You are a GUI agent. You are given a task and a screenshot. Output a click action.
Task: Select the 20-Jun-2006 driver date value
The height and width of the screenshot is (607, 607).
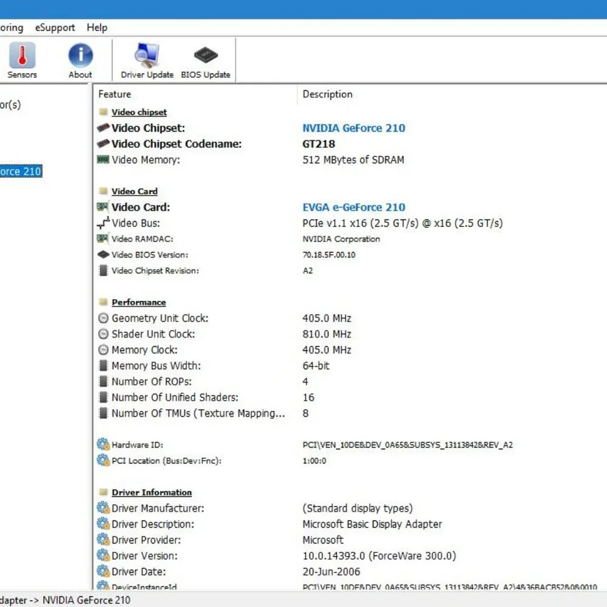pyautogui.click(x=331, y=572)
